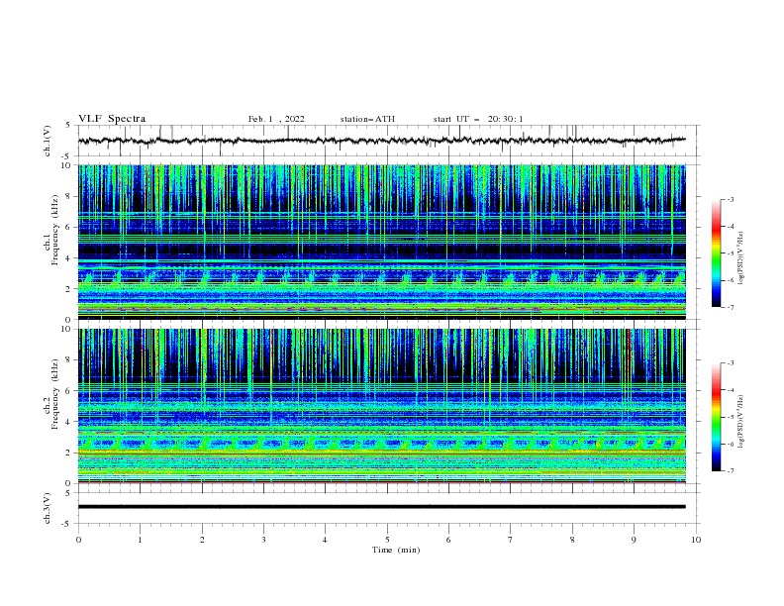Image resolution: width=784 pixels, height=606 pixels.
Task: Click the 2 kHz tick on ch.2 spectrogram
Action: pyautogui.click(x=69, y=453)
